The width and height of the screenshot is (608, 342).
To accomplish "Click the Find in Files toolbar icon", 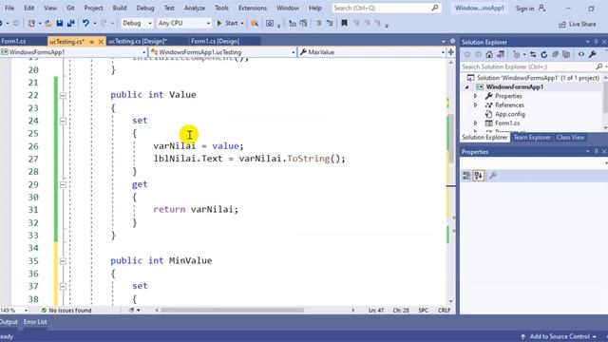I will tap(255, 24).
